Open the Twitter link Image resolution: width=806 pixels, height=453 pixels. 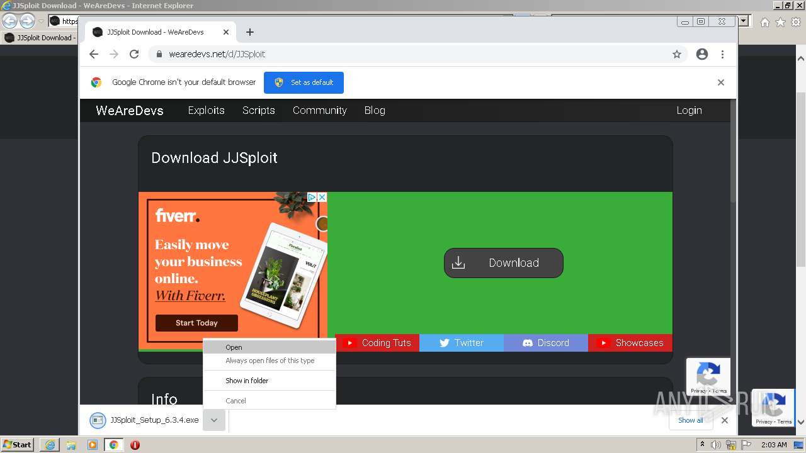pyautogui.click(x=462, y=343)
